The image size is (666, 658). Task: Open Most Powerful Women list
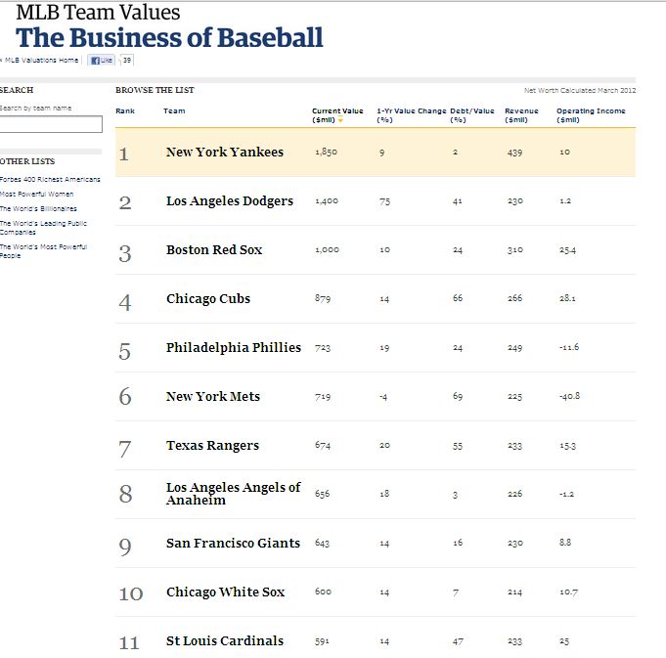pos(37,195)
